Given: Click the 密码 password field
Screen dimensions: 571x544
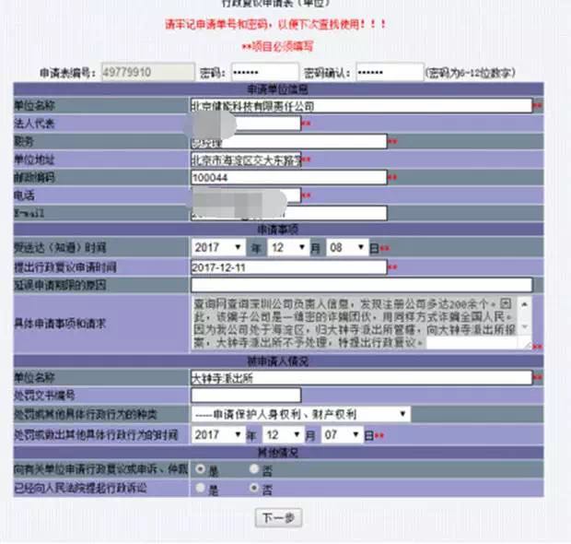Looking at the screenshot, I should pos(263,72).
